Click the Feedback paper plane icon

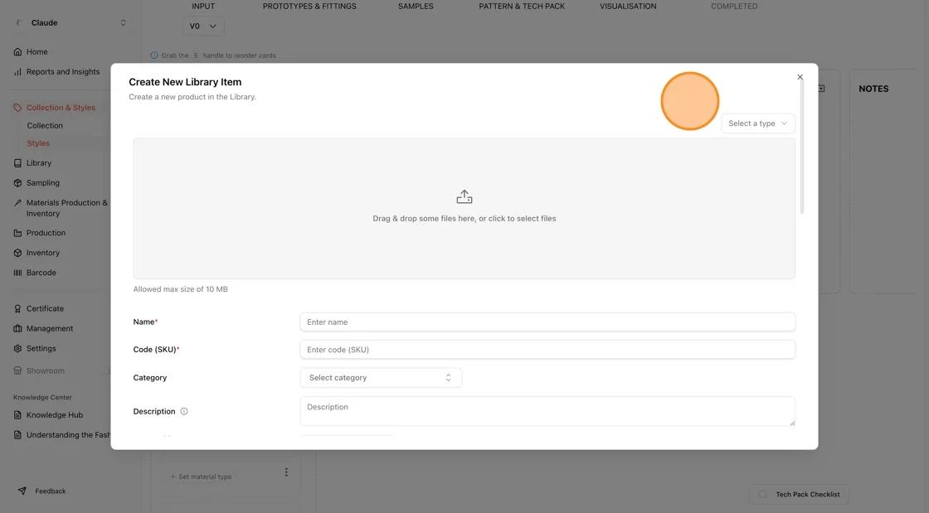click(22, 491)
